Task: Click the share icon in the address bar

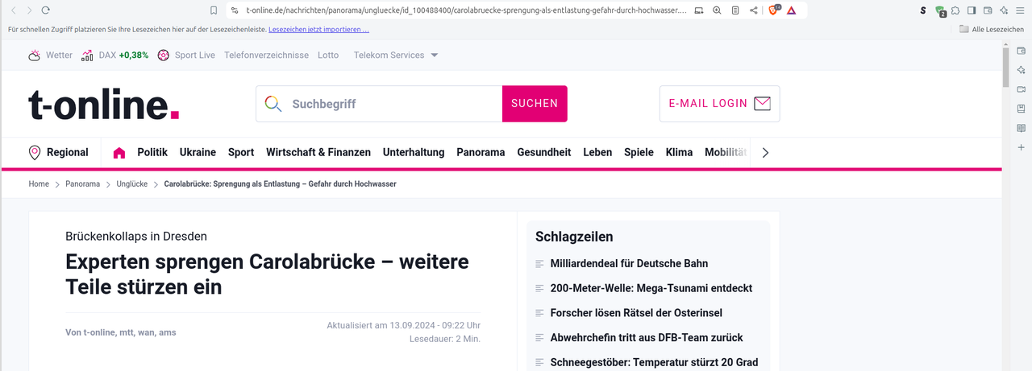Action: (x=754, y=10)
